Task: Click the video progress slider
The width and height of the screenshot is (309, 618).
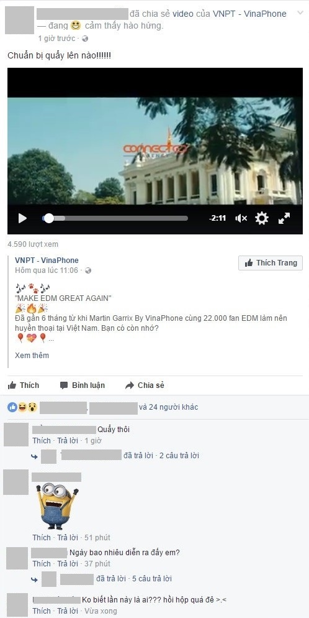Action: tap(115, 218)
